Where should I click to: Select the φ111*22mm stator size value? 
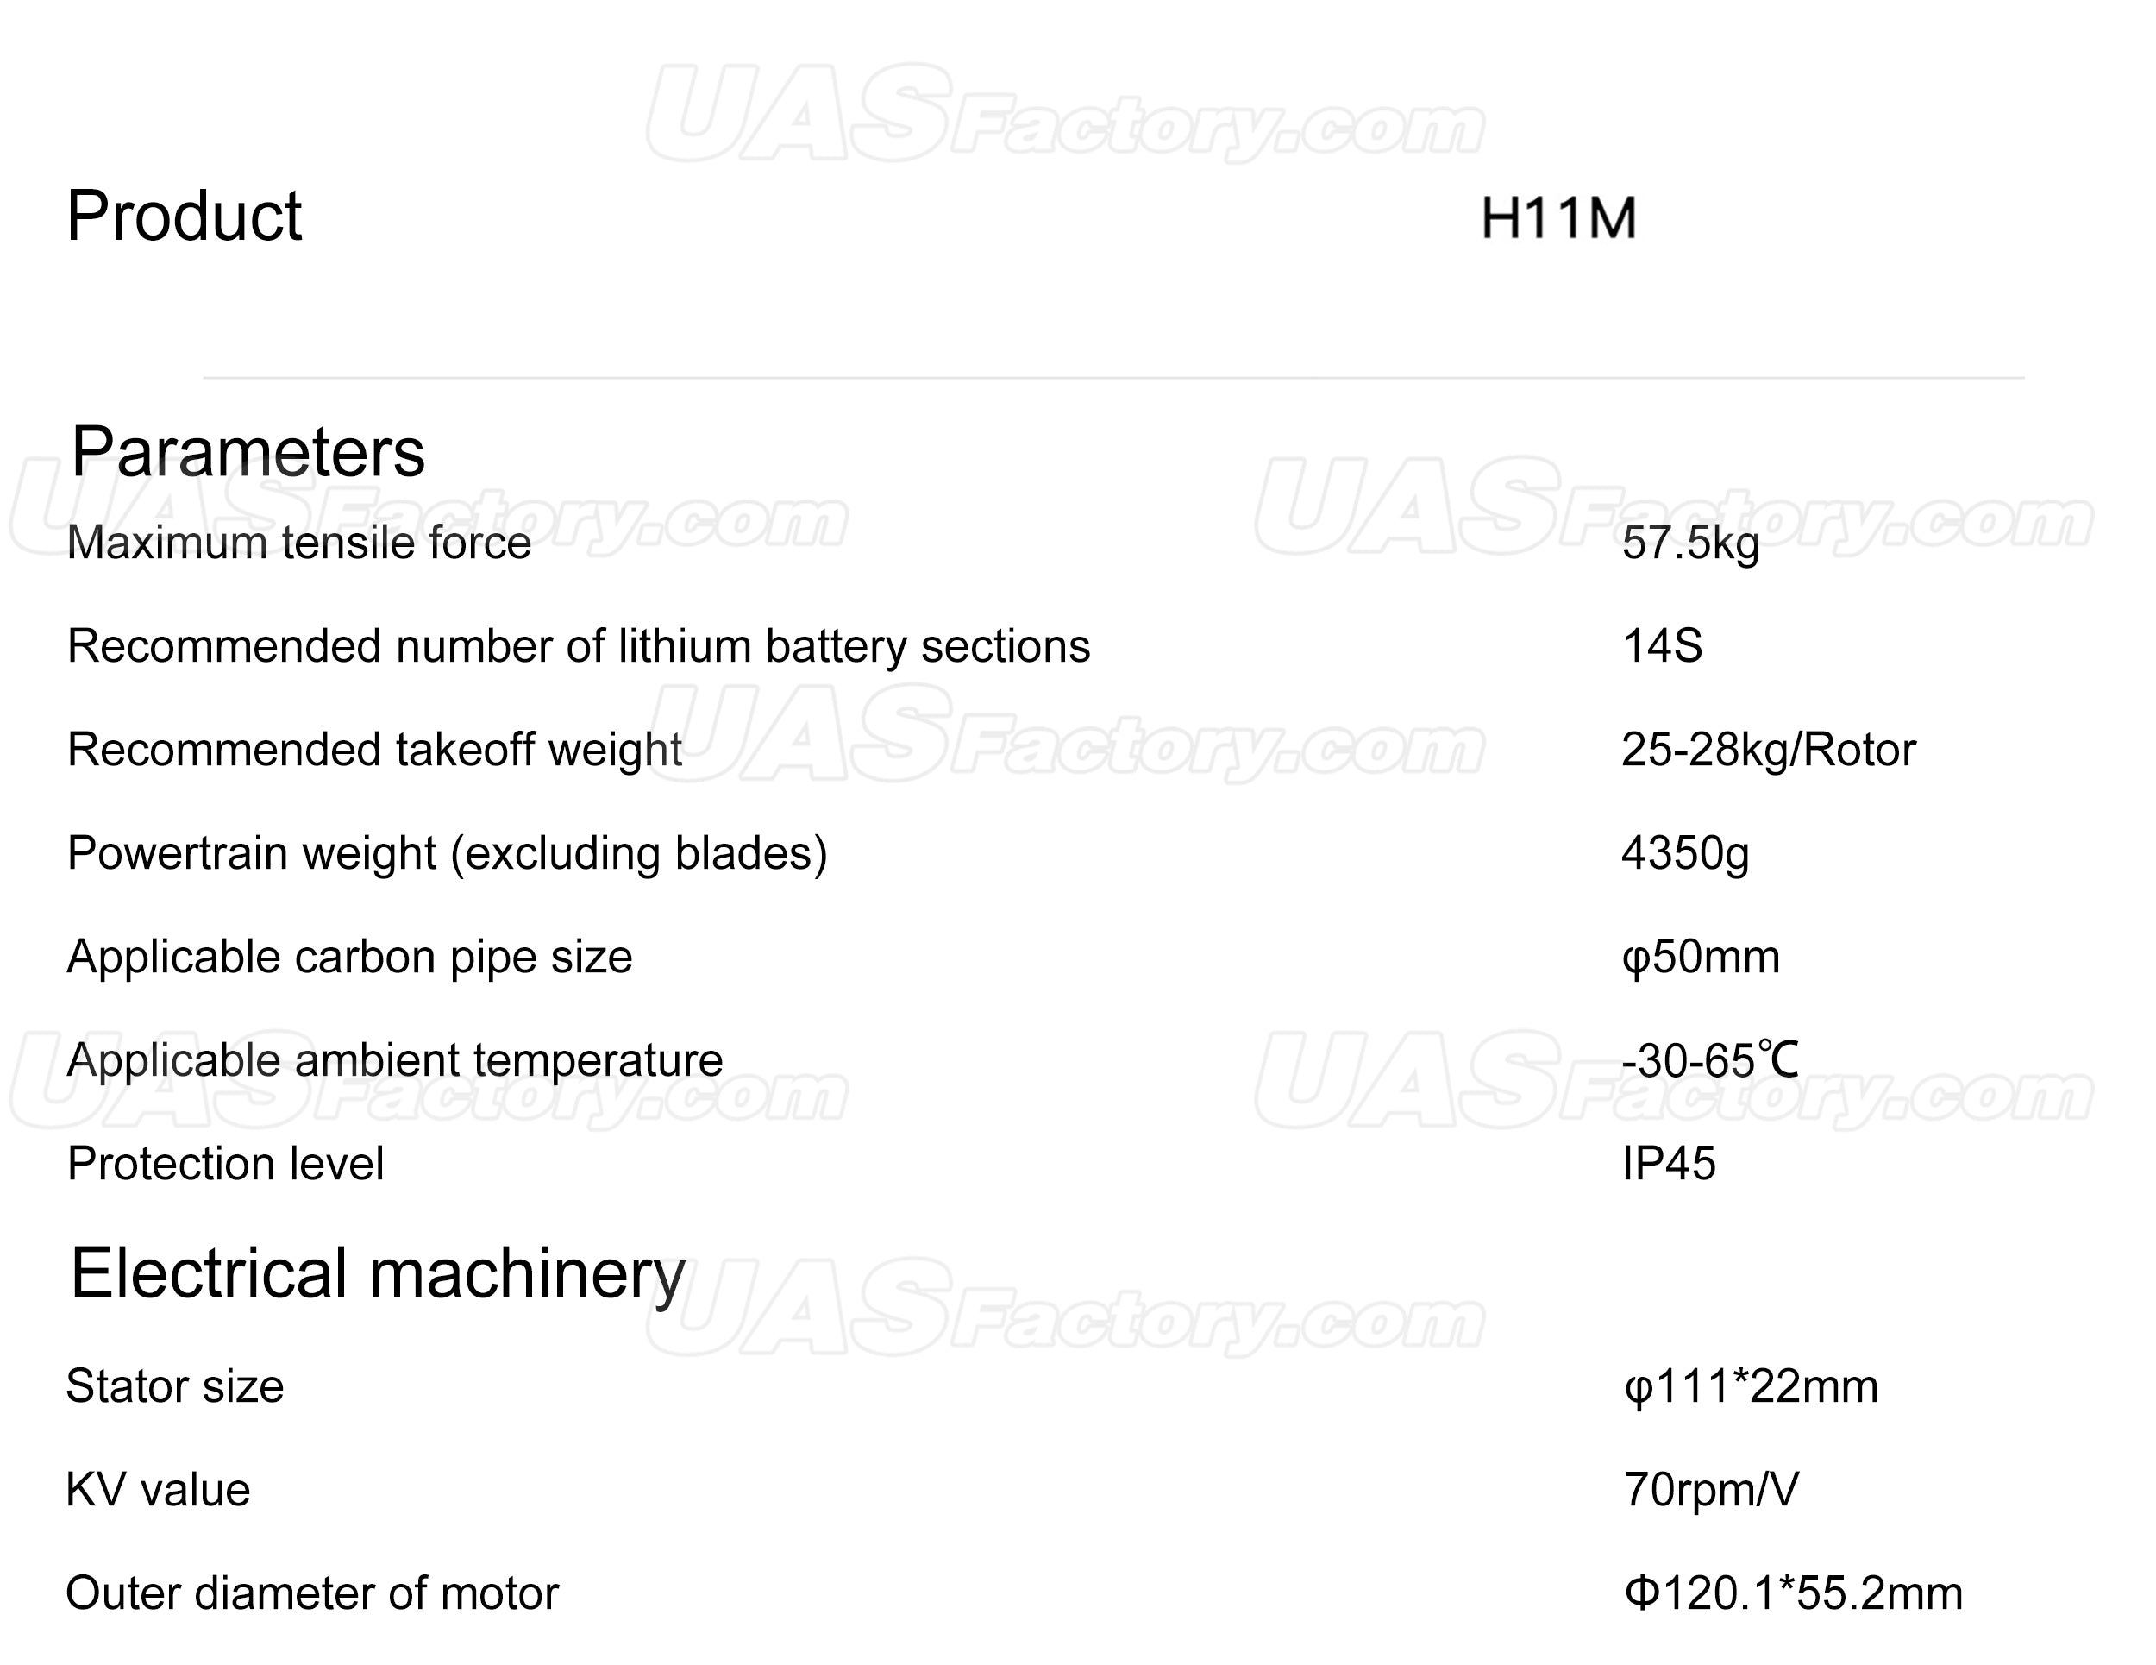tap(1752, 1387)
